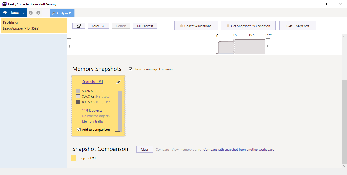
Task: Toggle Get Snapshot By Condition
Action: pos(249,26)
